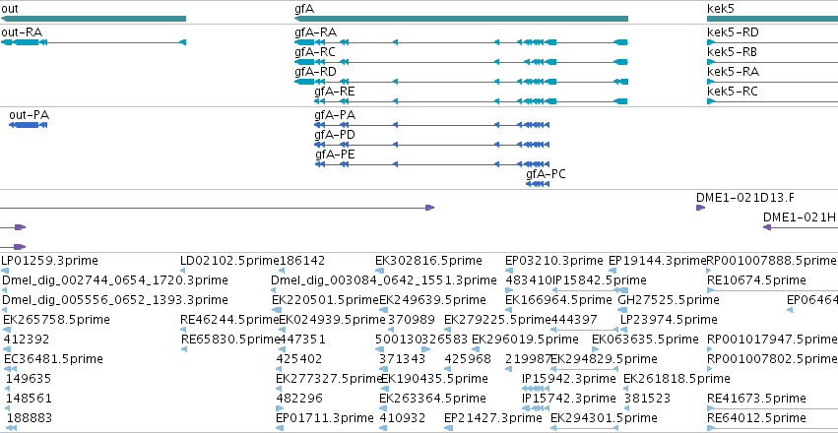Image resolution: width=838 pixels, height=433 pixels.
Task: Click the gfA-PC protein label
Action: point(546,174)
